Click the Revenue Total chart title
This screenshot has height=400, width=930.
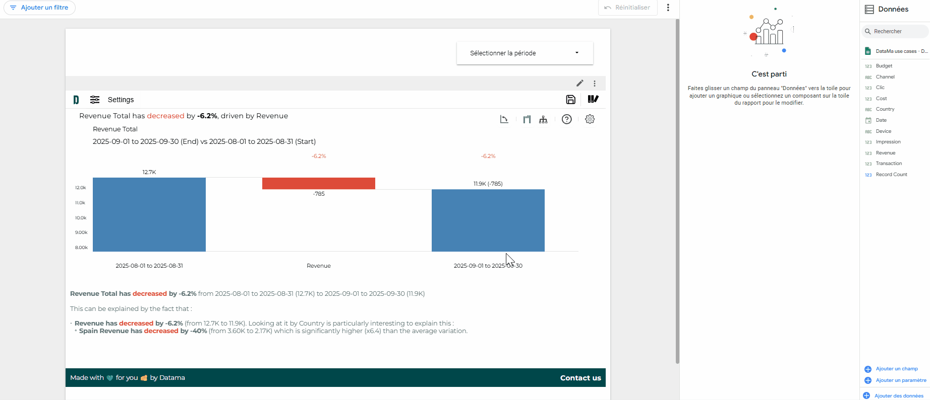pyautogui.click(x=115, y=129)
